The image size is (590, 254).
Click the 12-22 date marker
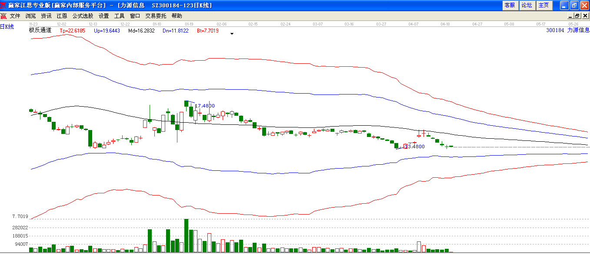(x=125, y=24)
